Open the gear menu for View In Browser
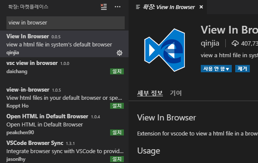This screenshot has height=163, width=258. coord(120,53)
